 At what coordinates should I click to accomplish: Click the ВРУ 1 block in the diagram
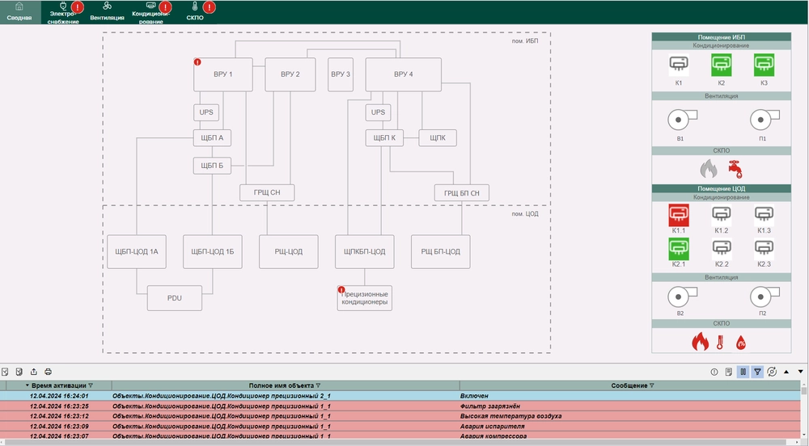coord(223,74)
